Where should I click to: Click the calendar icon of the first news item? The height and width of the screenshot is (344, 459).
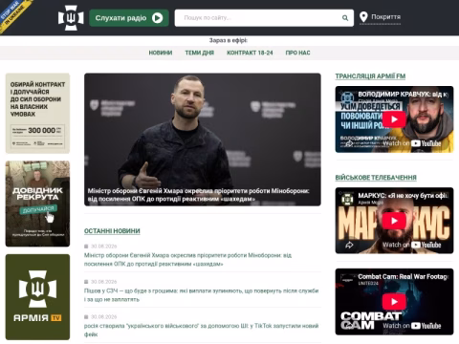(x=86, y=247)
